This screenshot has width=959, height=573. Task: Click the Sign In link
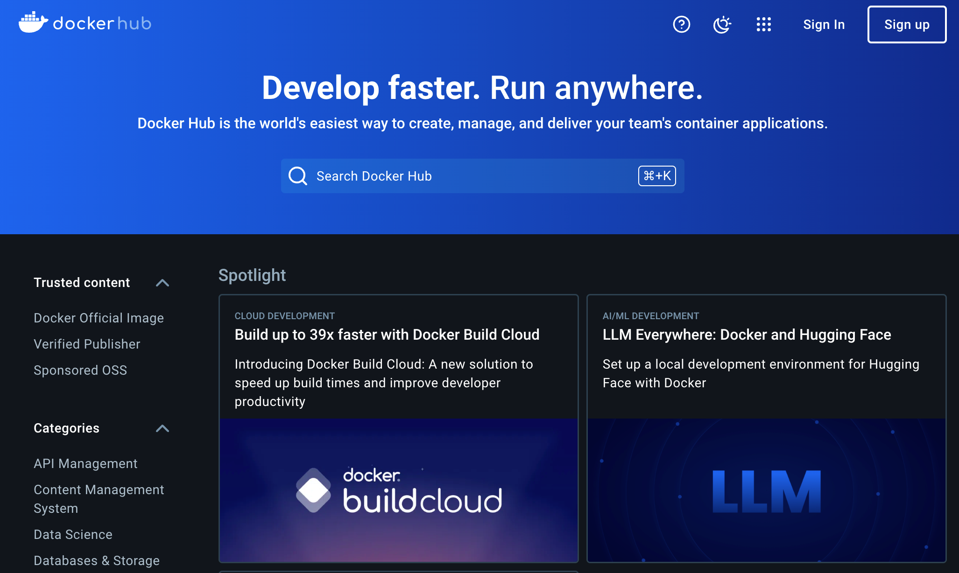(824, 24)
